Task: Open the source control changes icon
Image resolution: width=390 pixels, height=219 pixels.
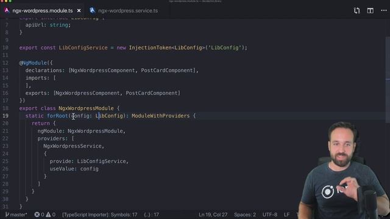Action: coord(356,11)
